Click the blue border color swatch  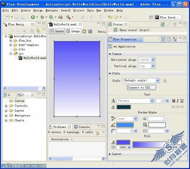pos(125,125)
